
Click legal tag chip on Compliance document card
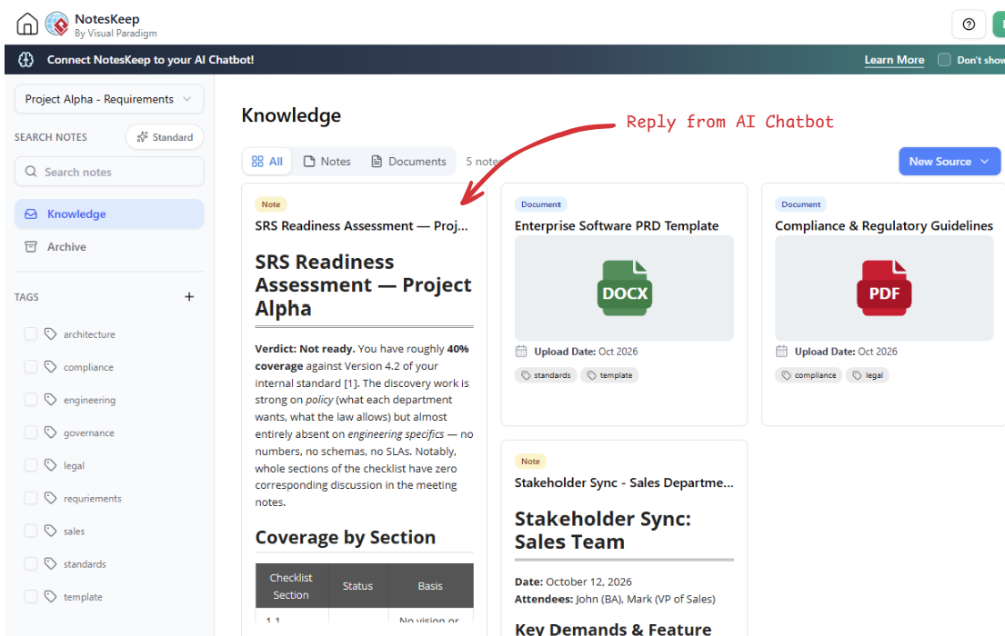click(867, 375)
